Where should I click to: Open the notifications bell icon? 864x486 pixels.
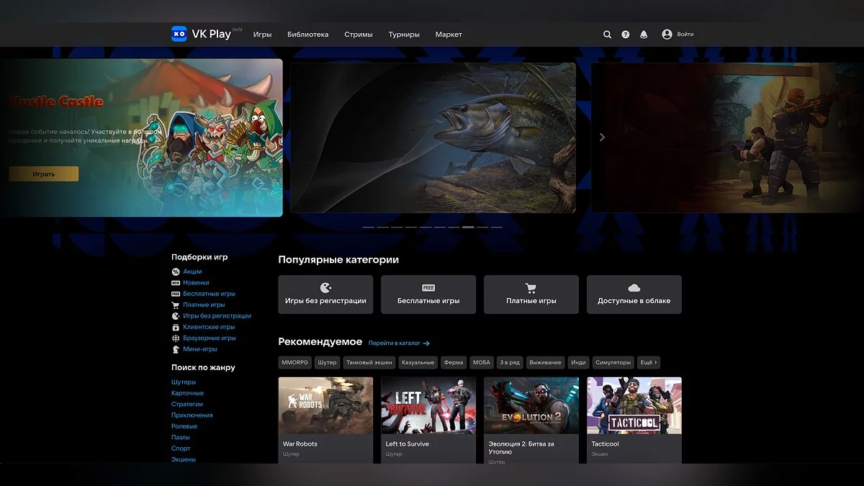(x=644, y=35)
